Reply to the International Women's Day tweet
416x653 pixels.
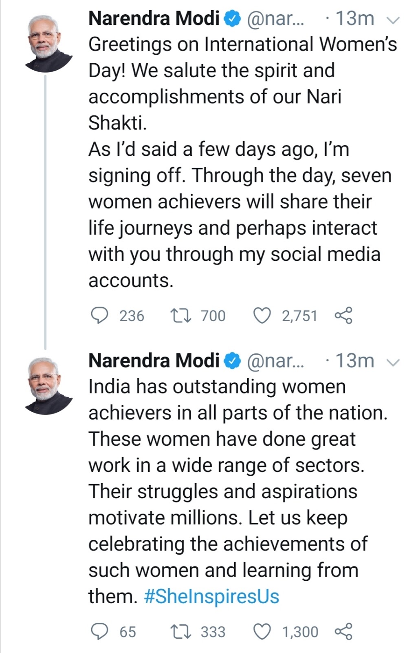pyautogui.click(x=99, y=316)
